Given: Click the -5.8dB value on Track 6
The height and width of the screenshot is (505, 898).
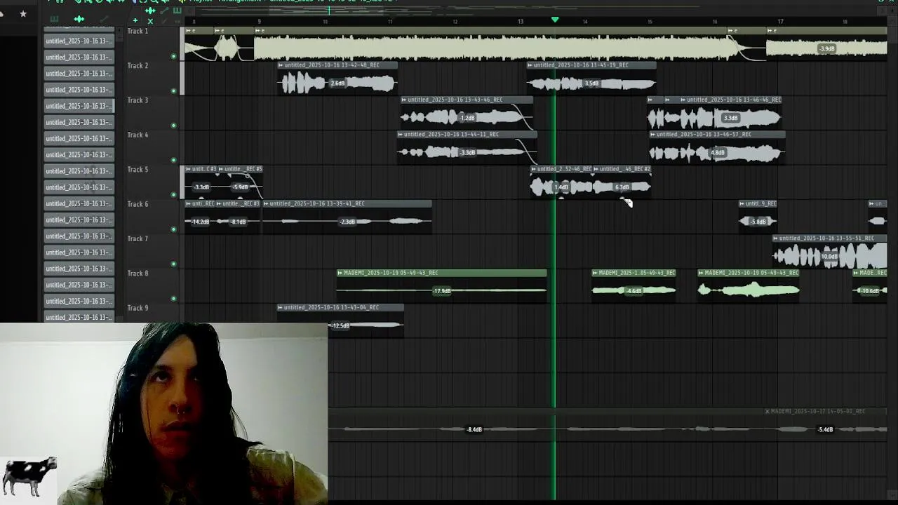Looking at the screenshot, I should pyautogui.click(x=758, y=222).
